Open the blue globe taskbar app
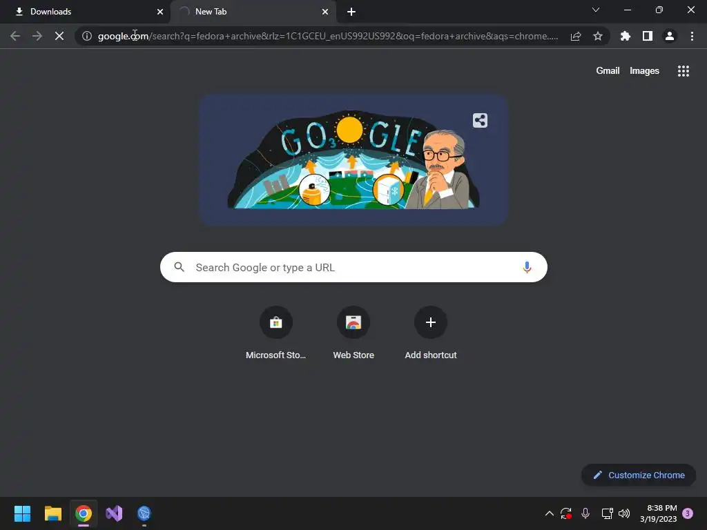The image size is (707, 530). (144, 513)
